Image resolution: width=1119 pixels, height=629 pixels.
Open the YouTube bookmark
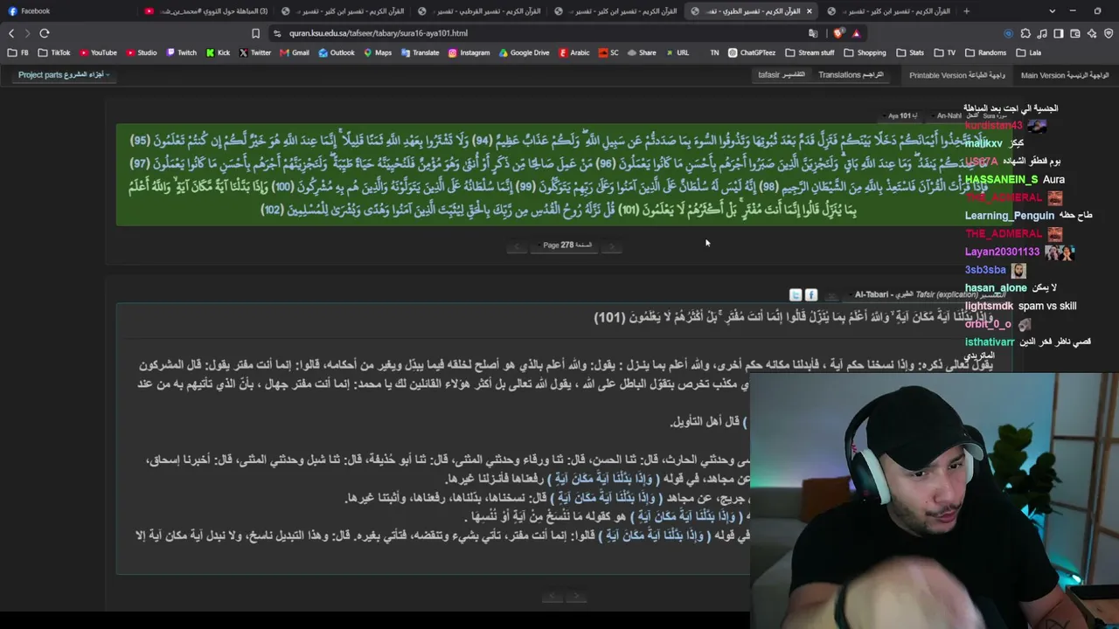pyautogui.click(x=98, y=52)
